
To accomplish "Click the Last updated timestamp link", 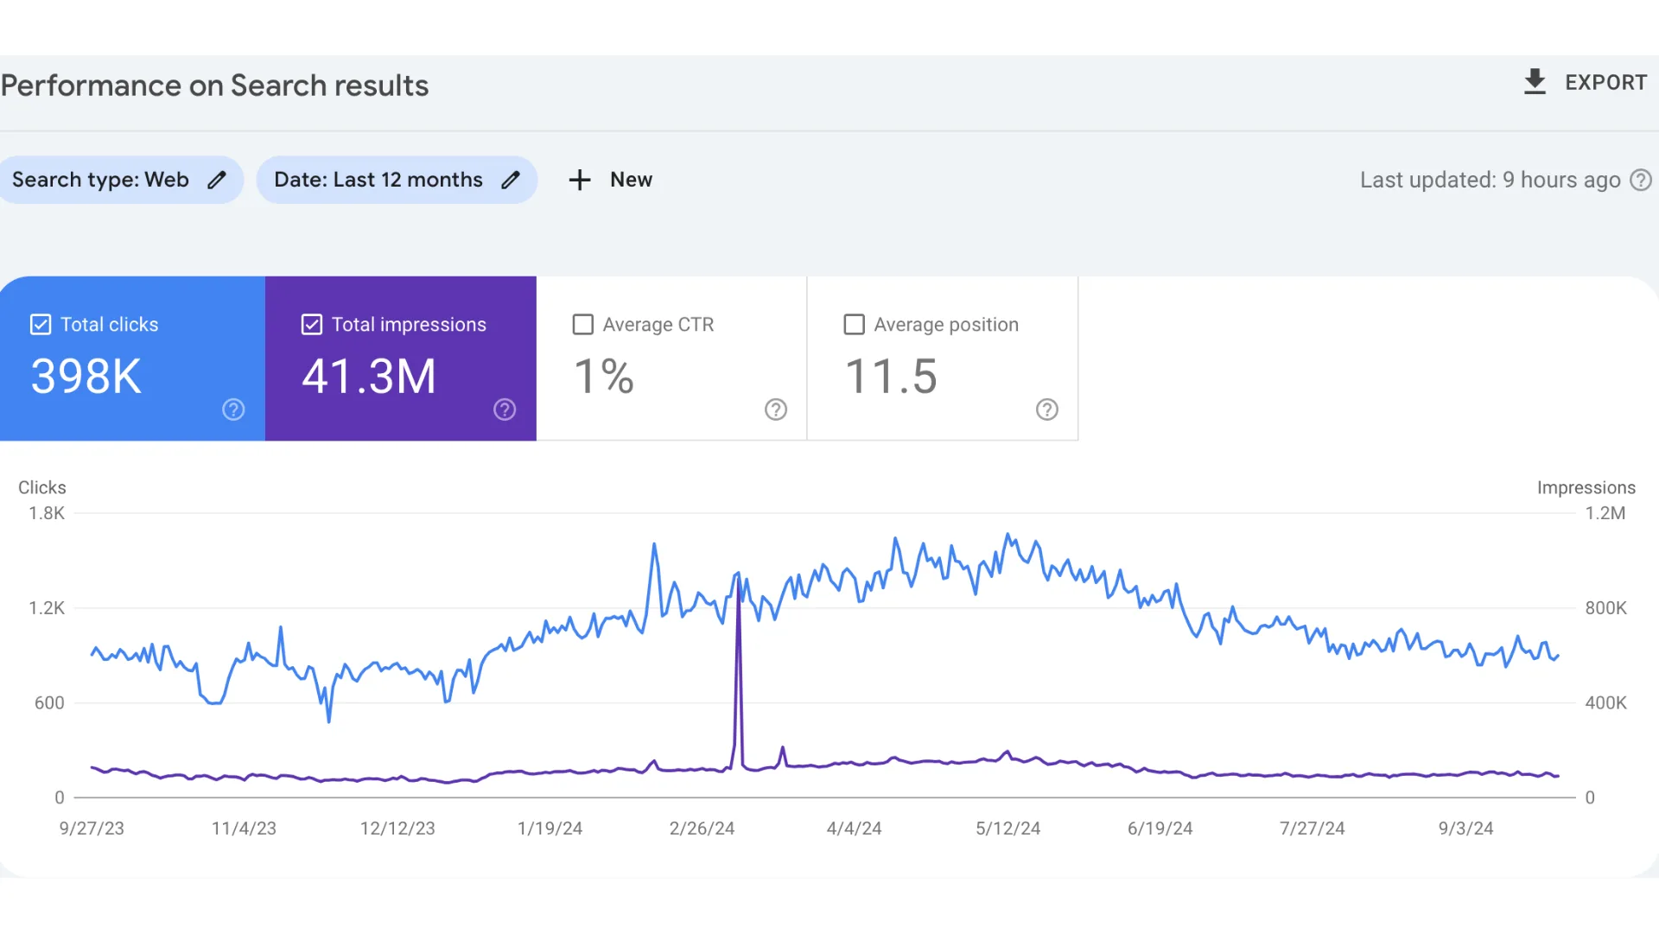I will 1491,180.
